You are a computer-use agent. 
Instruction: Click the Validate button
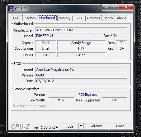point(96,126)
